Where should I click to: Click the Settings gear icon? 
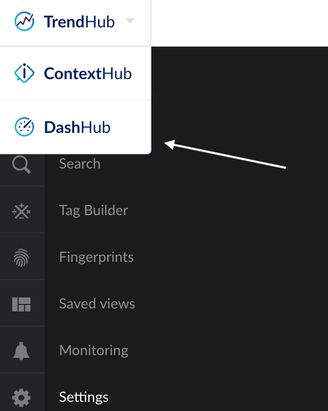click(22, 397)
